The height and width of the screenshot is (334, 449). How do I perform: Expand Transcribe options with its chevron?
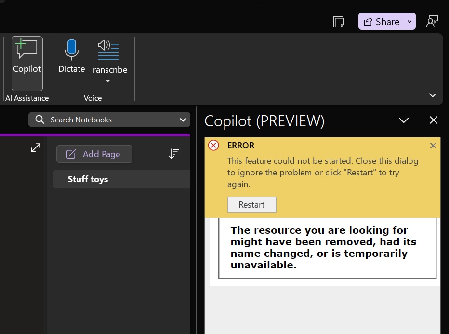coord(108,80)
